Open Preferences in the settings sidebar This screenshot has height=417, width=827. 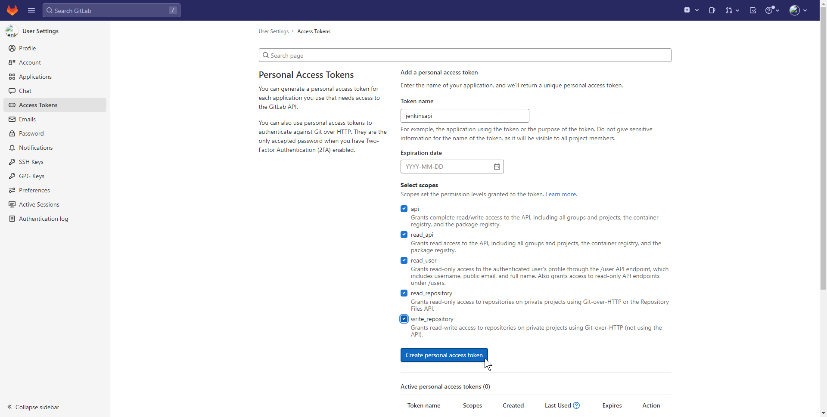34,190
